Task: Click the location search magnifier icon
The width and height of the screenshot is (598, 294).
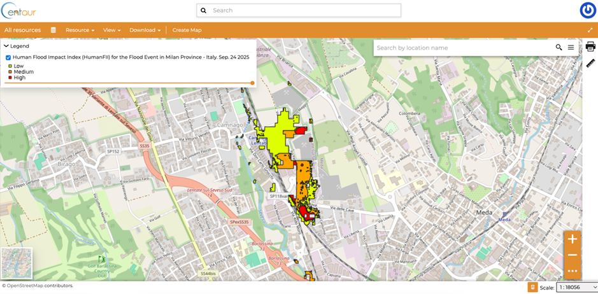Action: point(559,48)
